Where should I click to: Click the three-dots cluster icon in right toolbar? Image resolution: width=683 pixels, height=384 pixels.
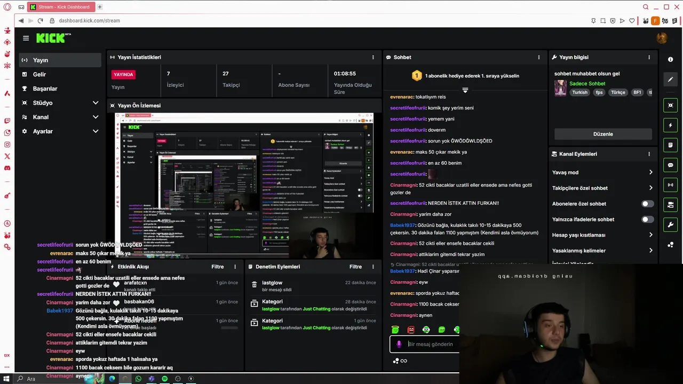point(671,245)
